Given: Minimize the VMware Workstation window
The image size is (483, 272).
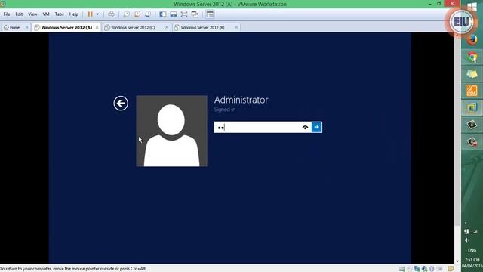Looking at the screenshot, I should tap(430, 4).
